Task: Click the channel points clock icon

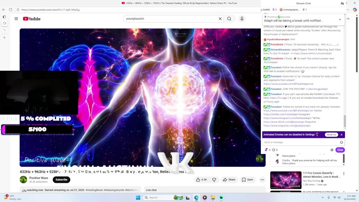Action: (x=273, y=150)
